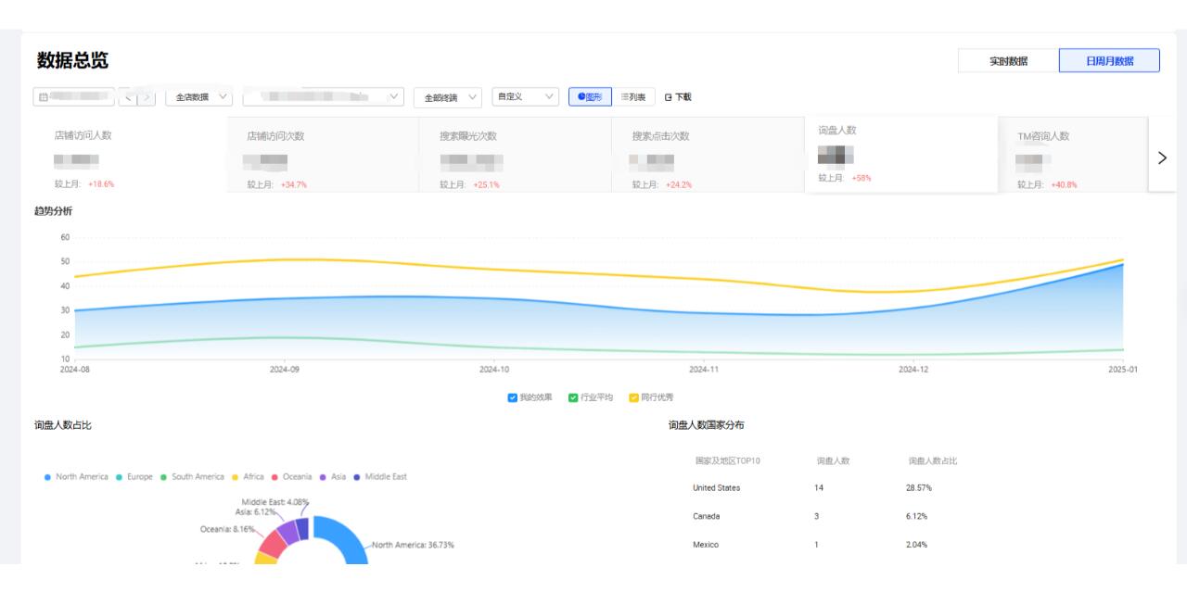Image resolution: width=1187 pixels, height=592 pixels.
Task: Click the 28.57% share value
Action: point(919,487)
